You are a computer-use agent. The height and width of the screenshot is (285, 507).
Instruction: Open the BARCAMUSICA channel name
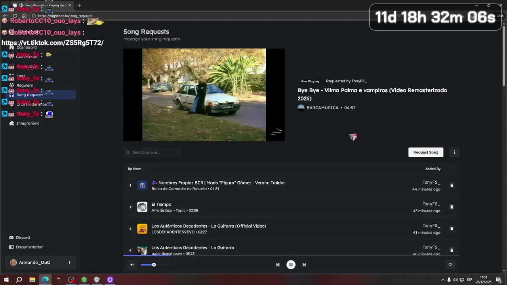click(322, 108)
